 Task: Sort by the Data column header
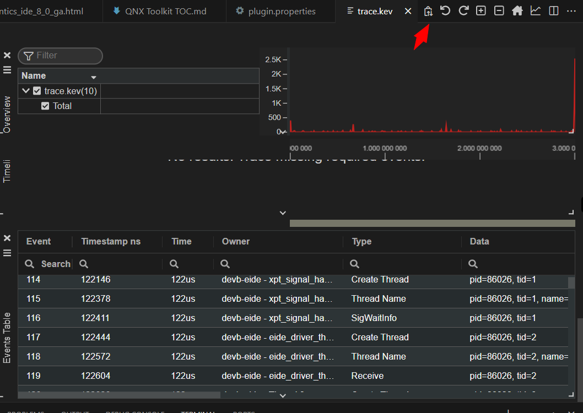coord(479,241)
